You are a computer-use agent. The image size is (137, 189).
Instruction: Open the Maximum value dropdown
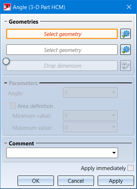[x=114, y=127]
